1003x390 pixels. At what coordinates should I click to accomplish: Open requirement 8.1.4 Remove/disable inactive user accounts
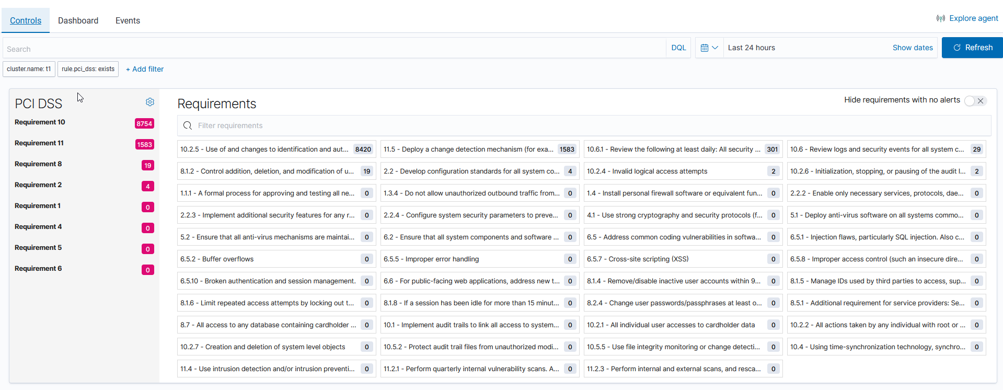click(683, 281)
